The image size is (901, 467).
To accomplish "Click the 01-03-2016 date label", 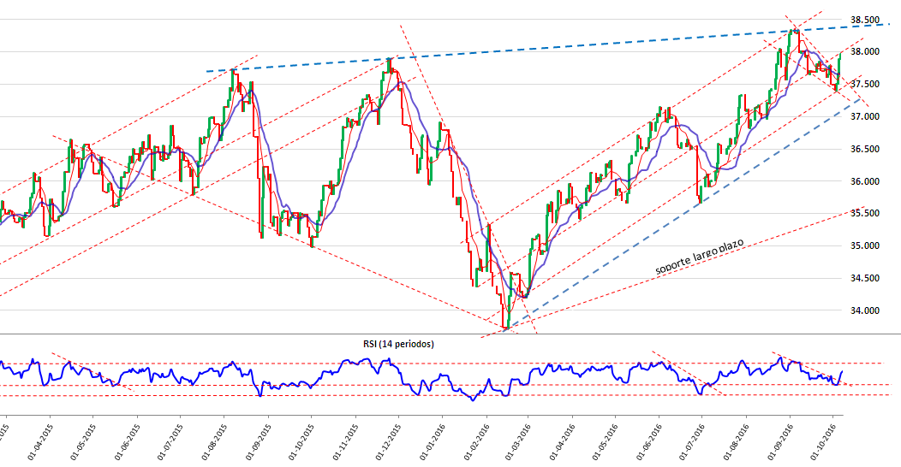I will [518, 443].
